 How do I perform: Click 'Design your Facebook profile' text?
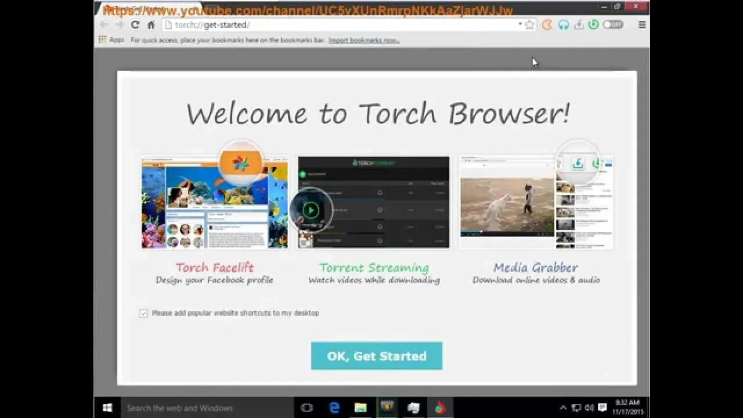coord(214,280)
